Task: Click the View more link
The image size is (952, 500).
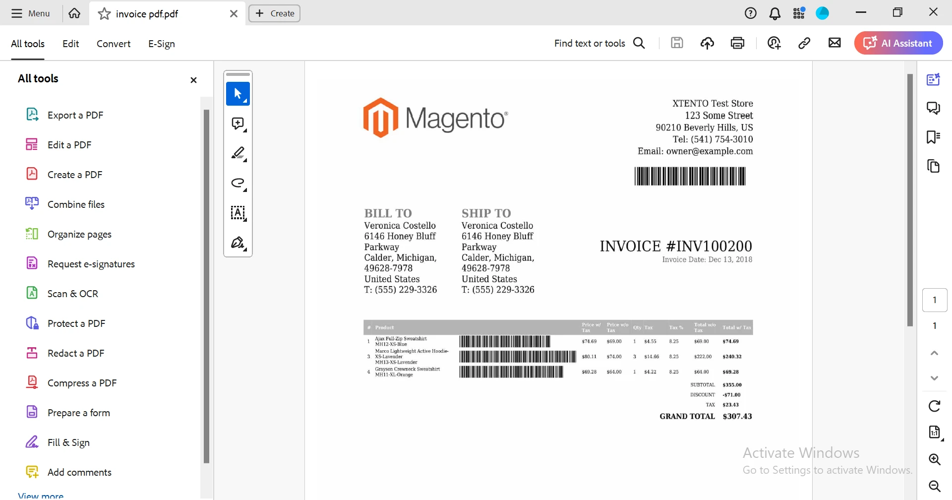Action: point(41,496)
